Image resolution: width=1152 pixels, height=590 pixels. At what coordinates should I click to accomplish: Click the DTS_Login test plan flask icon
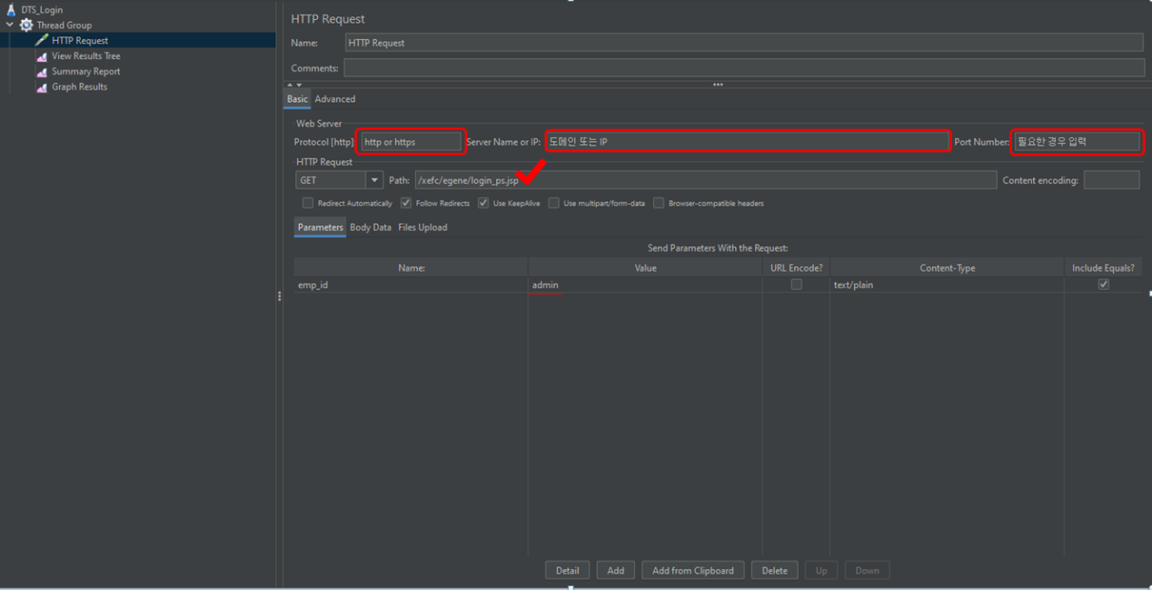click(12, 10)
